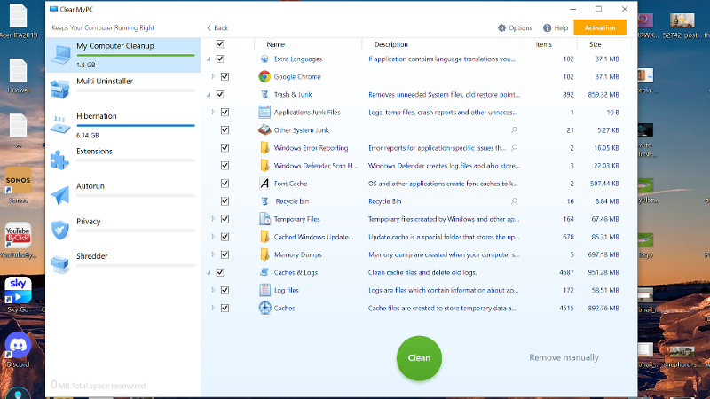Click the Google Chrome icon in list

pyautogui.click(x=264, y=77)
